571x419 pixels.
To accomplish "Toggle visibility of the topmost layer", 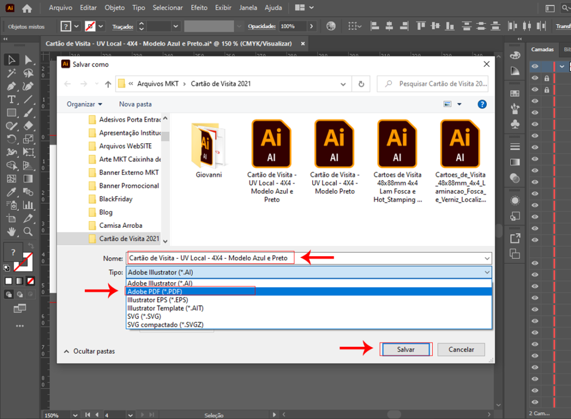I will coord(534,66).
